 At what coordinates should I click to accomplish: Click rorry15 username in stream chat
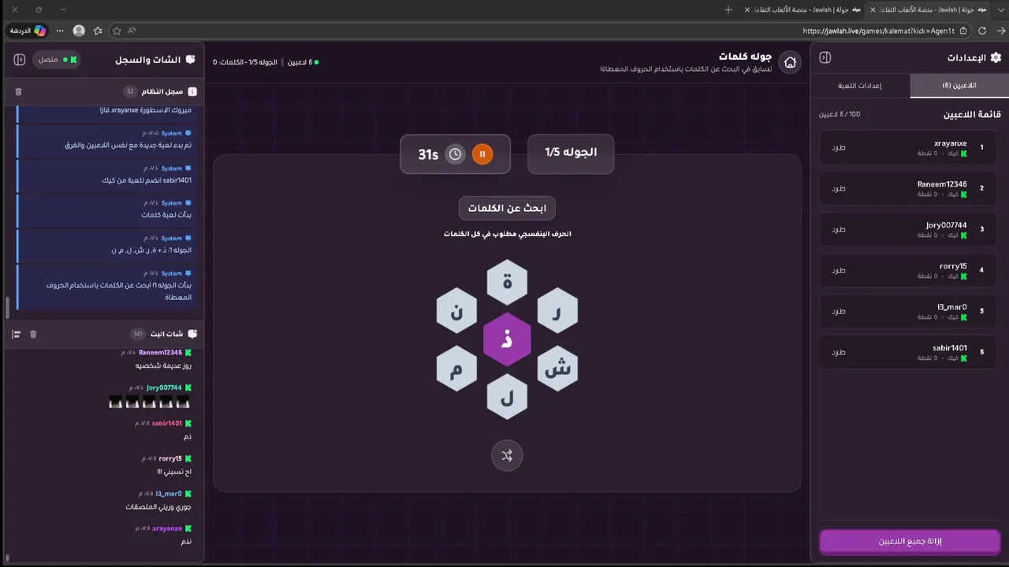pyautogui.click(x=170, y=458)
